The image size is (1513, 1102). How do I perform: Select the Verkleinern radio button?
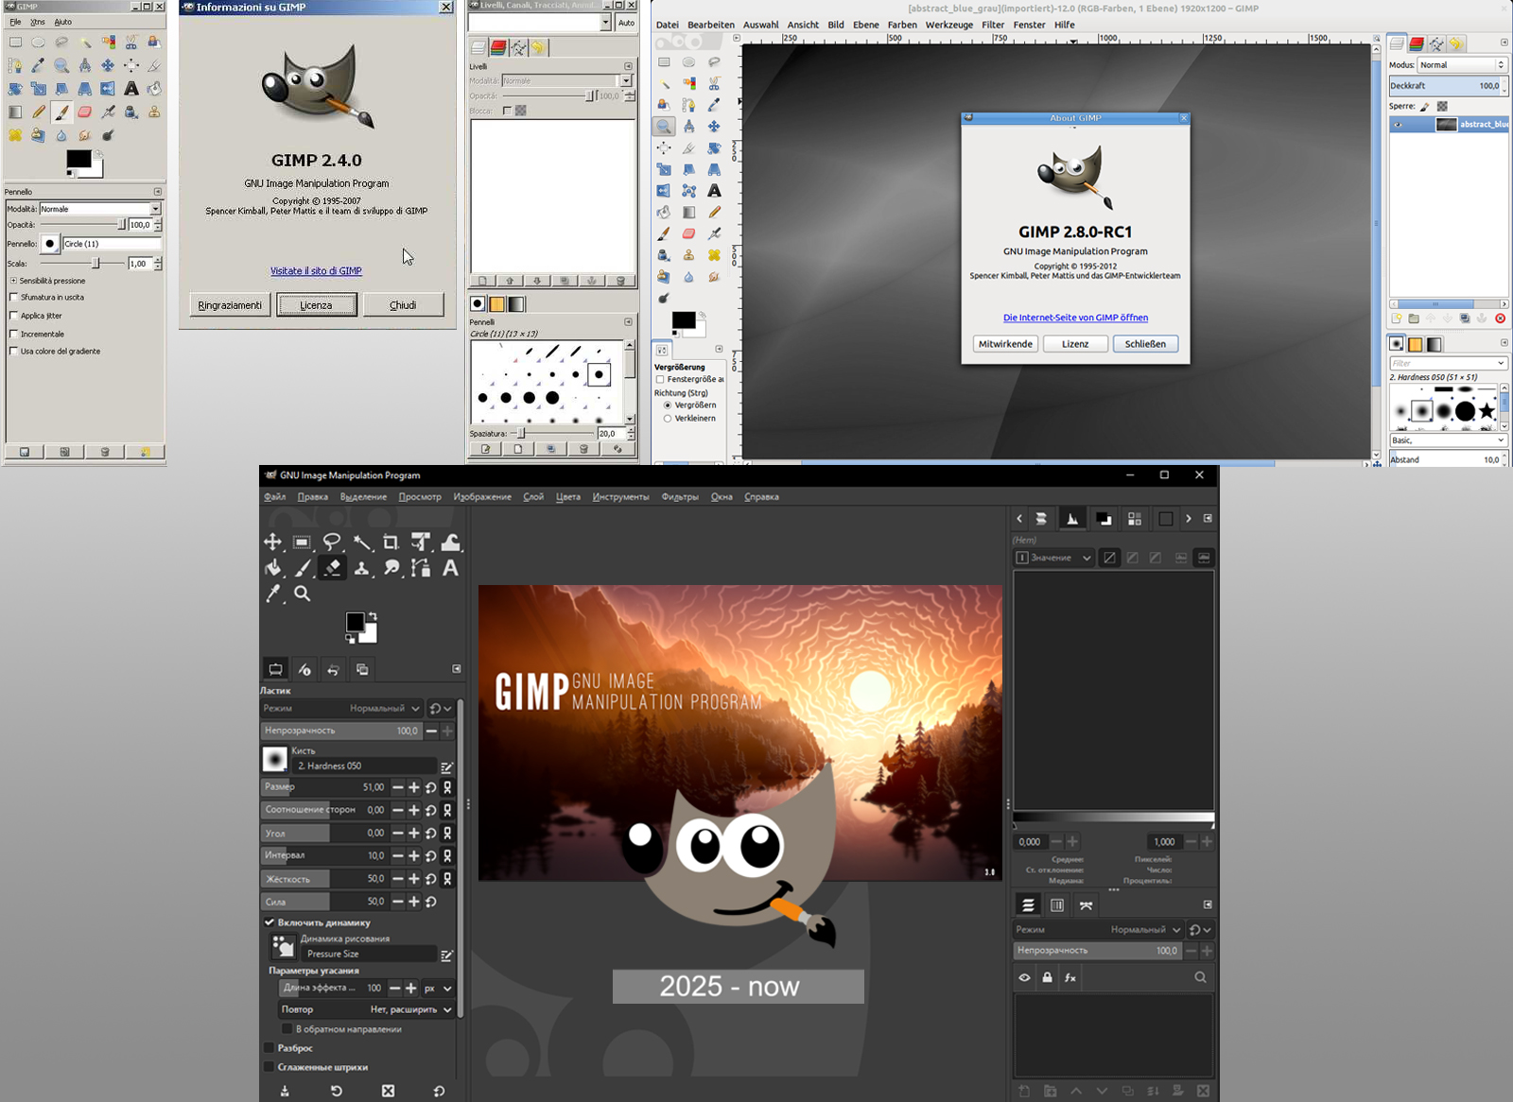point(668,418)
